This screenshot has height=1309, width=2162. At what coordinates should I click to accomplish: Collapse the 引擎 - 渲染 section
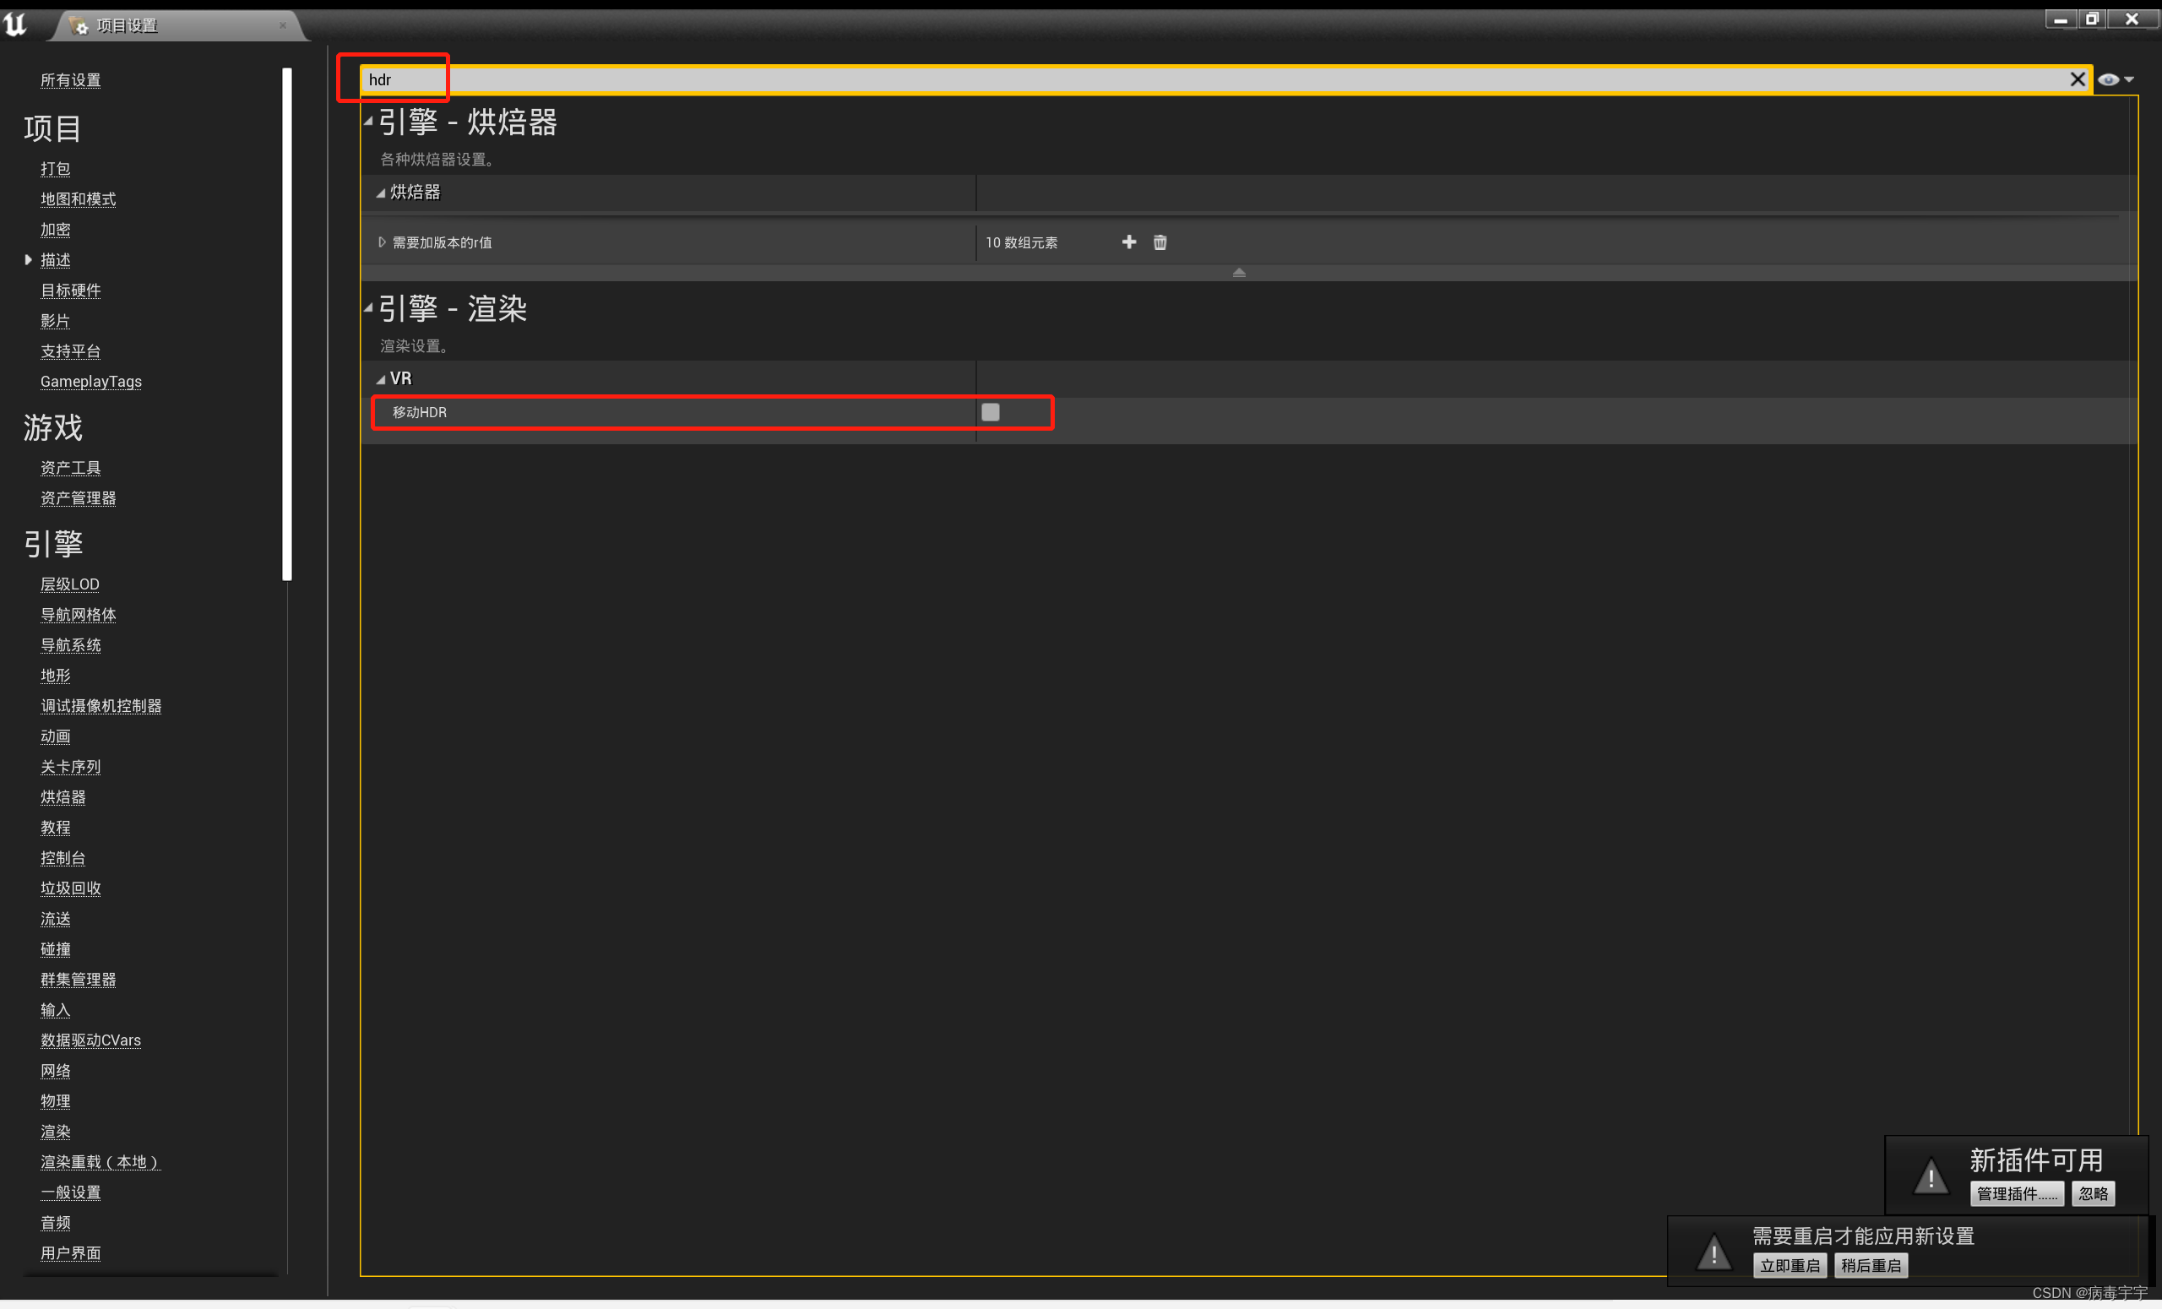tap(368, 308)
